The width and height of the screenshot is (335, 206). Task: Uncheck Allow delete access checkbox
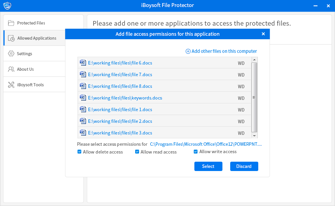(x=79, y=152)
